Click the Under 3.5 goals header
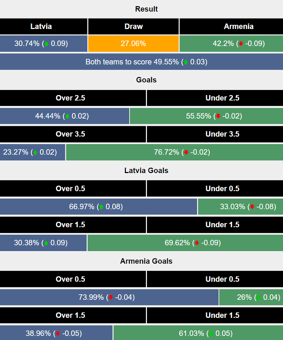283x340 pixels. point(222,134)
